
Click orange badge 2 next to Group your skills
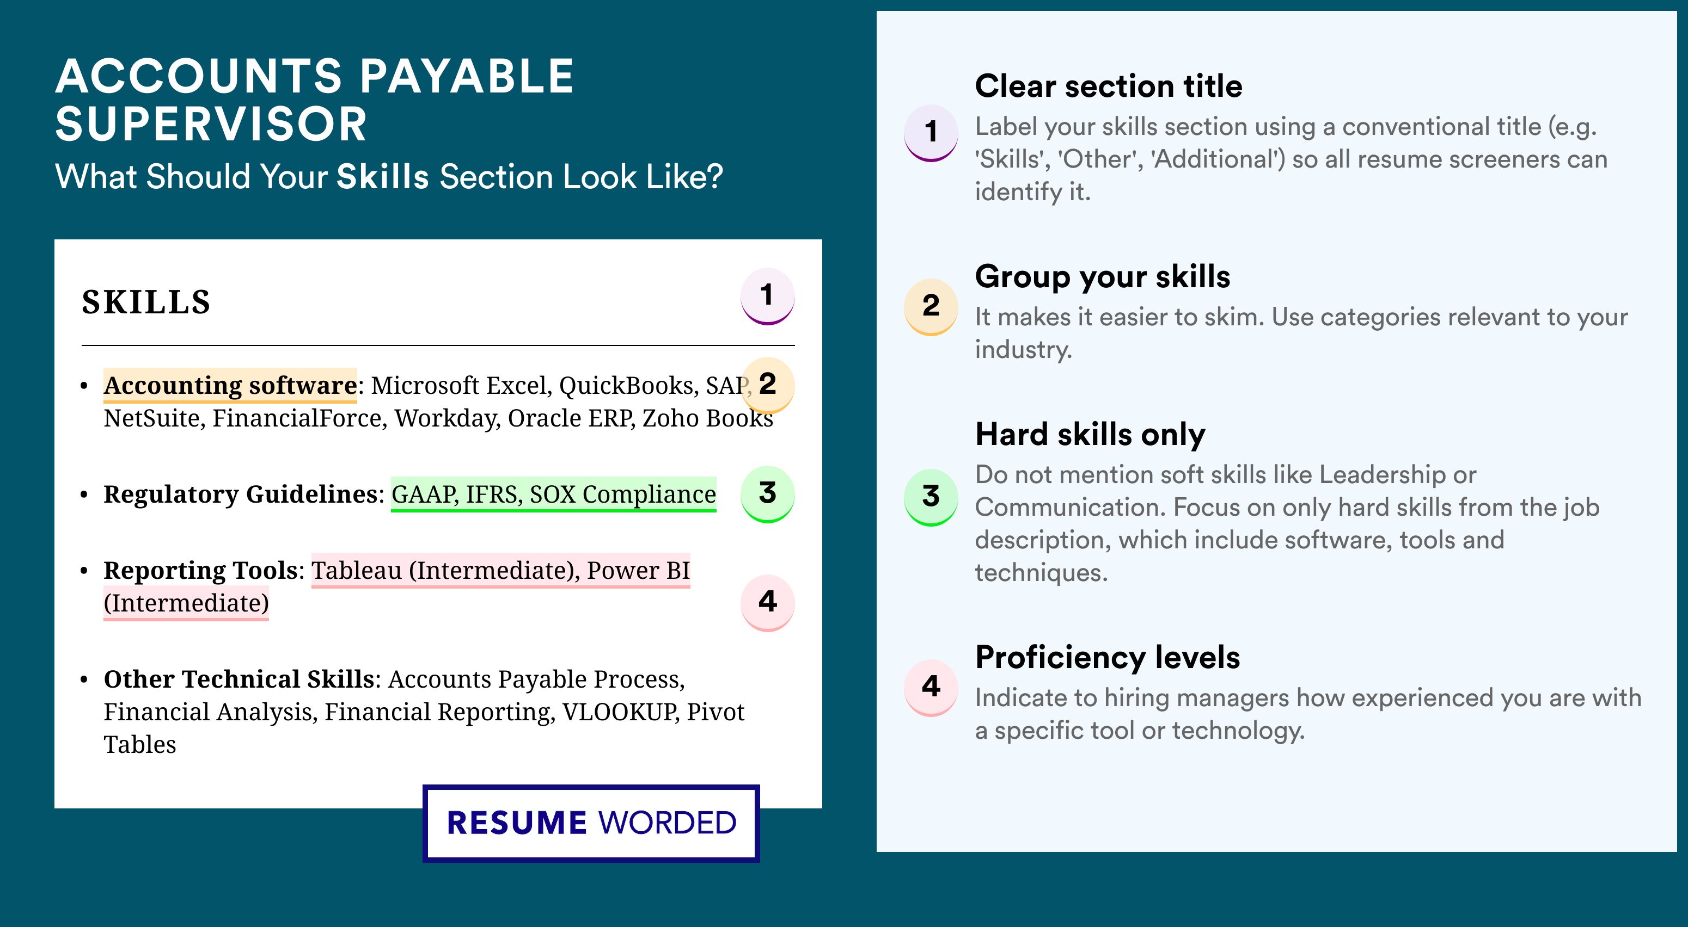pyautogui.click(x=931, y=307)
